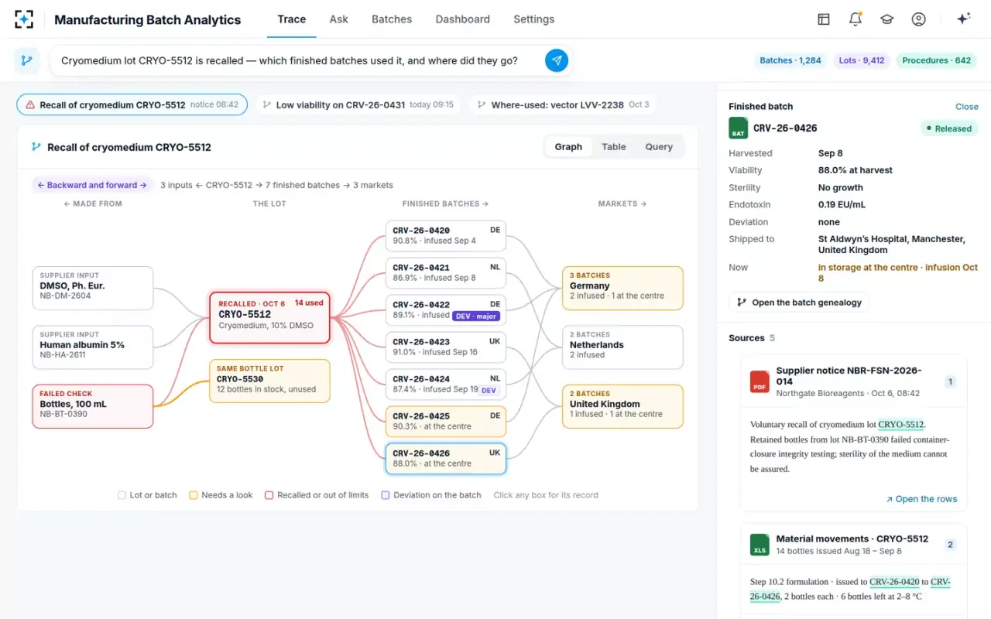Viewport: 991px width, 619px height.
Task: Open the Batches tab
Action: tap(392, 19)
